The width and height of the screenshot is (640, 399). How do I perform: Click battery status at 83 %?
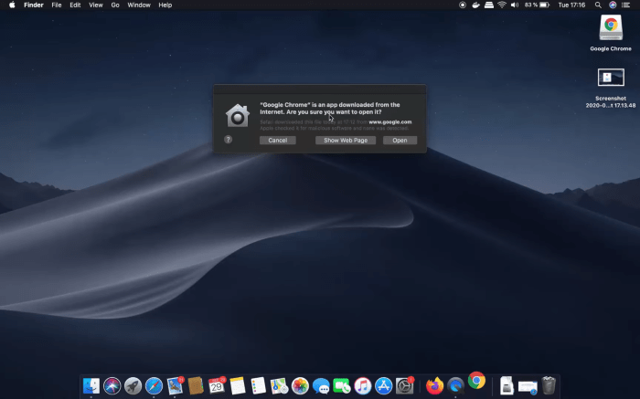537,5
